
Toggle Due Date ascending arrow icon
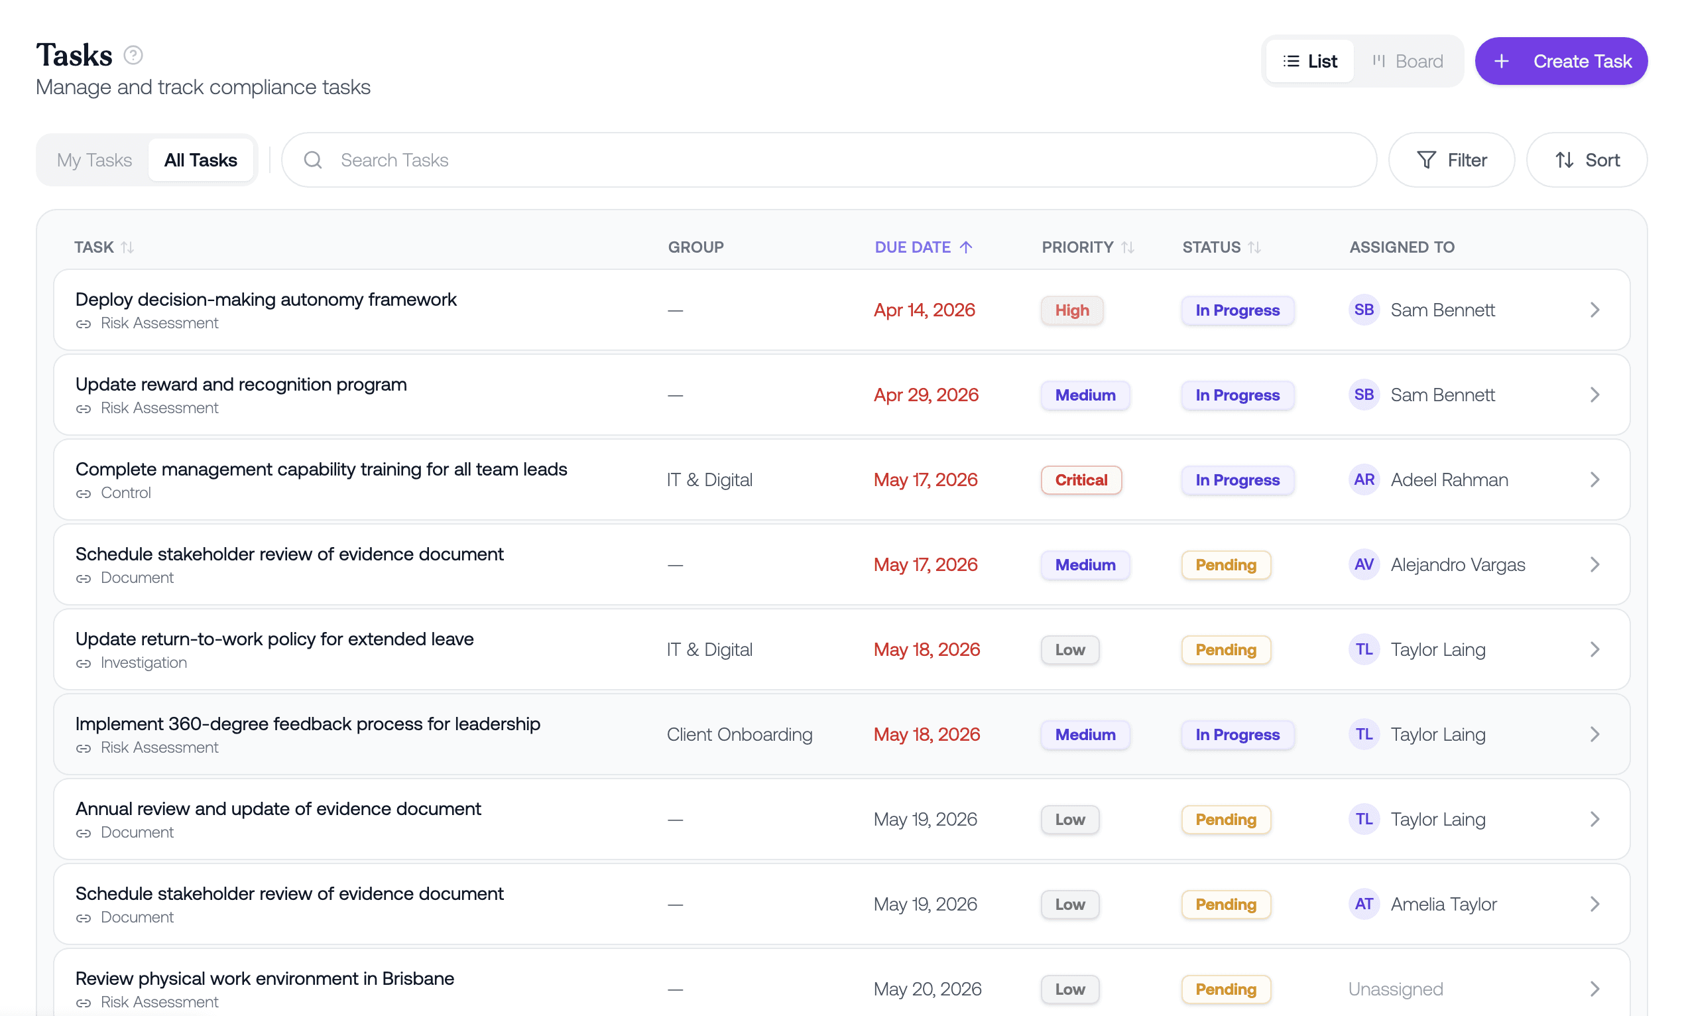(966, 247)
